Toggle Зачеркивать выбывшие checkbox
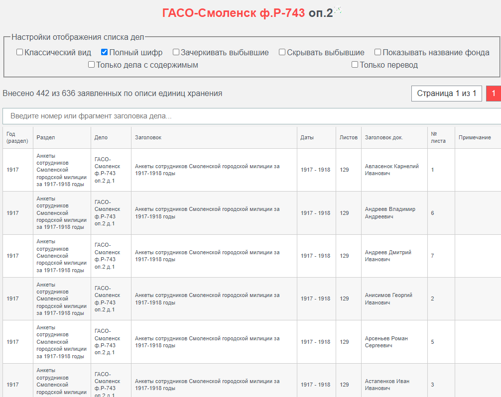The width and height of the screenshot is (501, 397). [176, 52]
